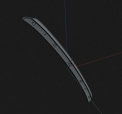Screen dimensions: 122x114
Task: Click the bottommost keyhole at the blade tip
Action: pos(89,97)
